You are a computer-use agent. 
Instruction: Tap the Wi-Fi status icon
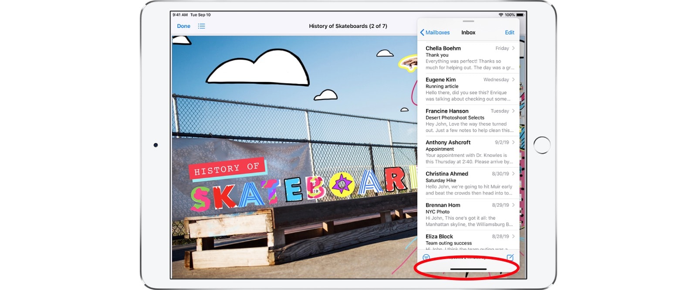(x=501, y=15)
